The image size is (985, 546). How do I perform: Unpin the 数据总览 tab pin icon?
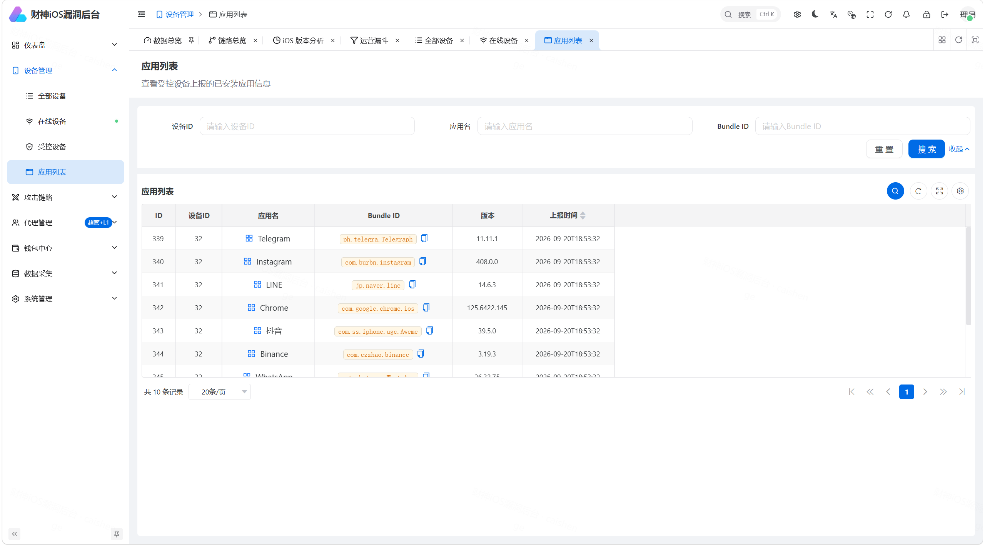[191, 40]
